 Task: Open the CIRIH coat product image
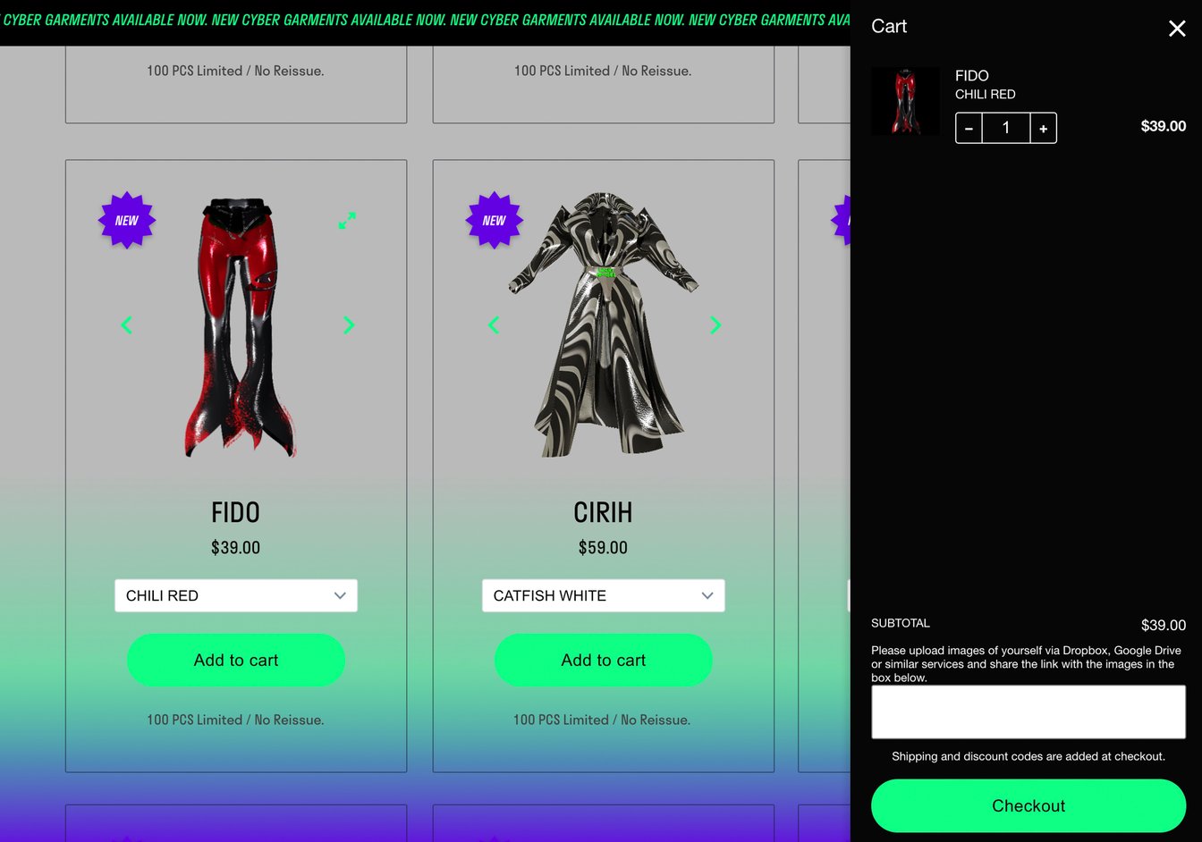point(604,324)
